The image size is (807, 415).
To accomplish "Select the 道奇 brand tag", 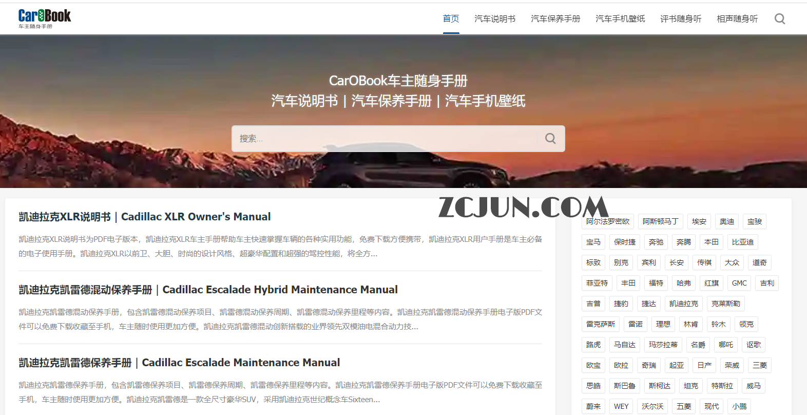I will click(x=760, y=262).
